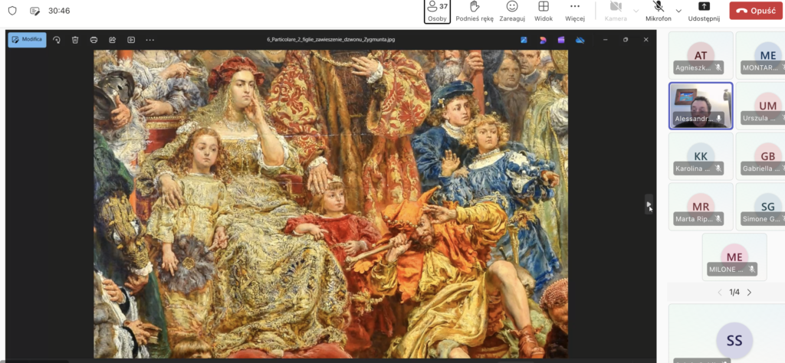Click the print icon in photo toolbar
785x363 pixels.
pos(94,40)
